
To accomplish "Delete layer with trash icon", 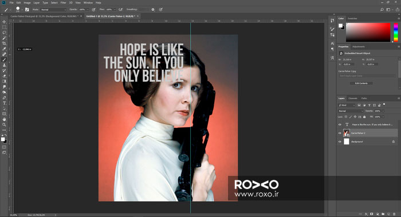I will (x=394, y=214).
